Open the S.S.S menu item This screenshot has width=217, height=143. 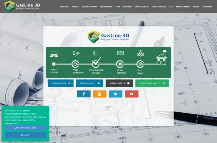tap(171, 7)
